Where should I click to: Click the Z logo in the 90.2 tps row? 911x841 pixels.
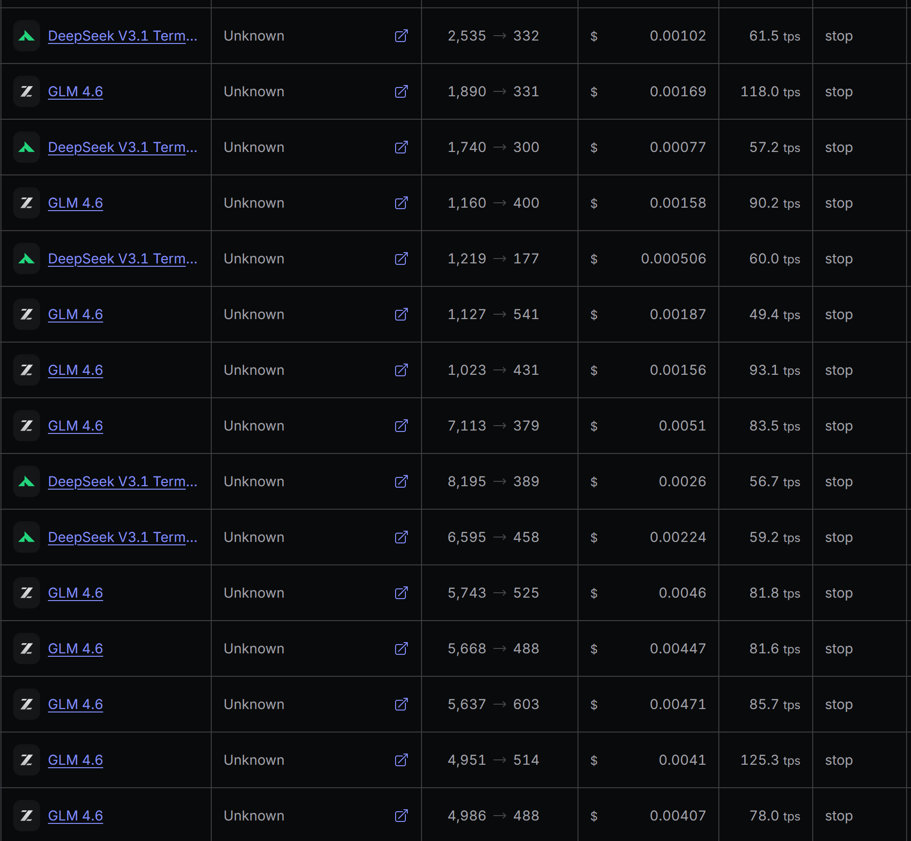click(x=26, y=203)
